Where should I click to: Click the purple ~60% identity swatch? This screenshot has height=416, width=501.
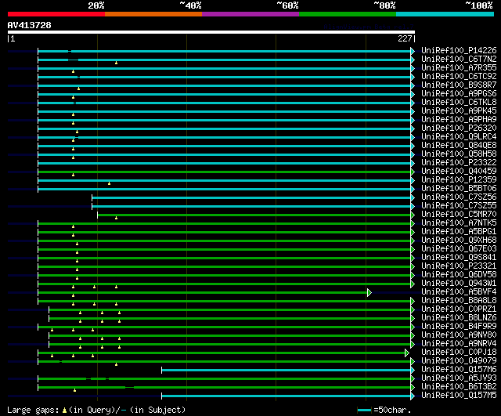250,14
